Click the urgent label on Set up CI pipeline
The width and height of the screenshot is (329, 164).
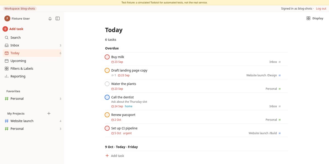point(127,133)
